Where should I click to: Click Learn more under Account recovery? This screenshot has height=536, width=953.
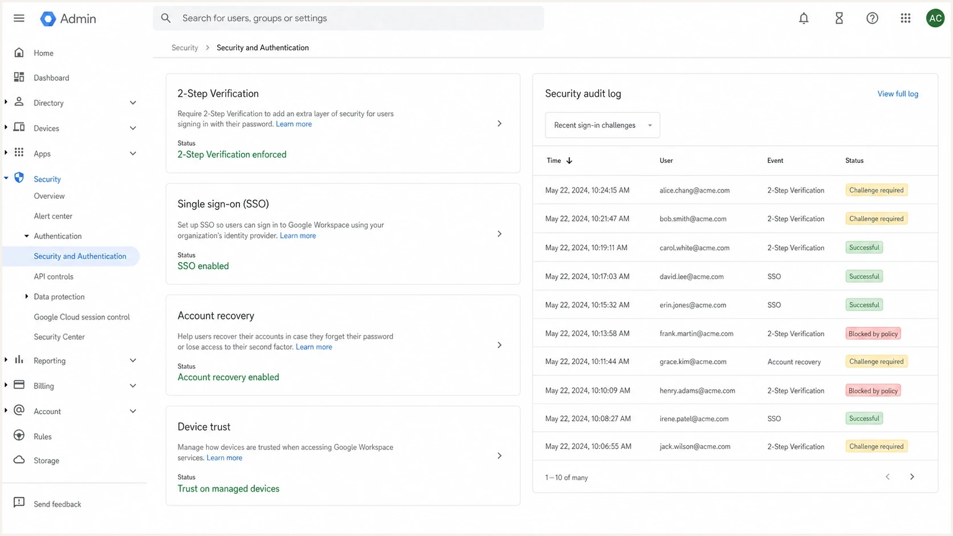[313, 347]
